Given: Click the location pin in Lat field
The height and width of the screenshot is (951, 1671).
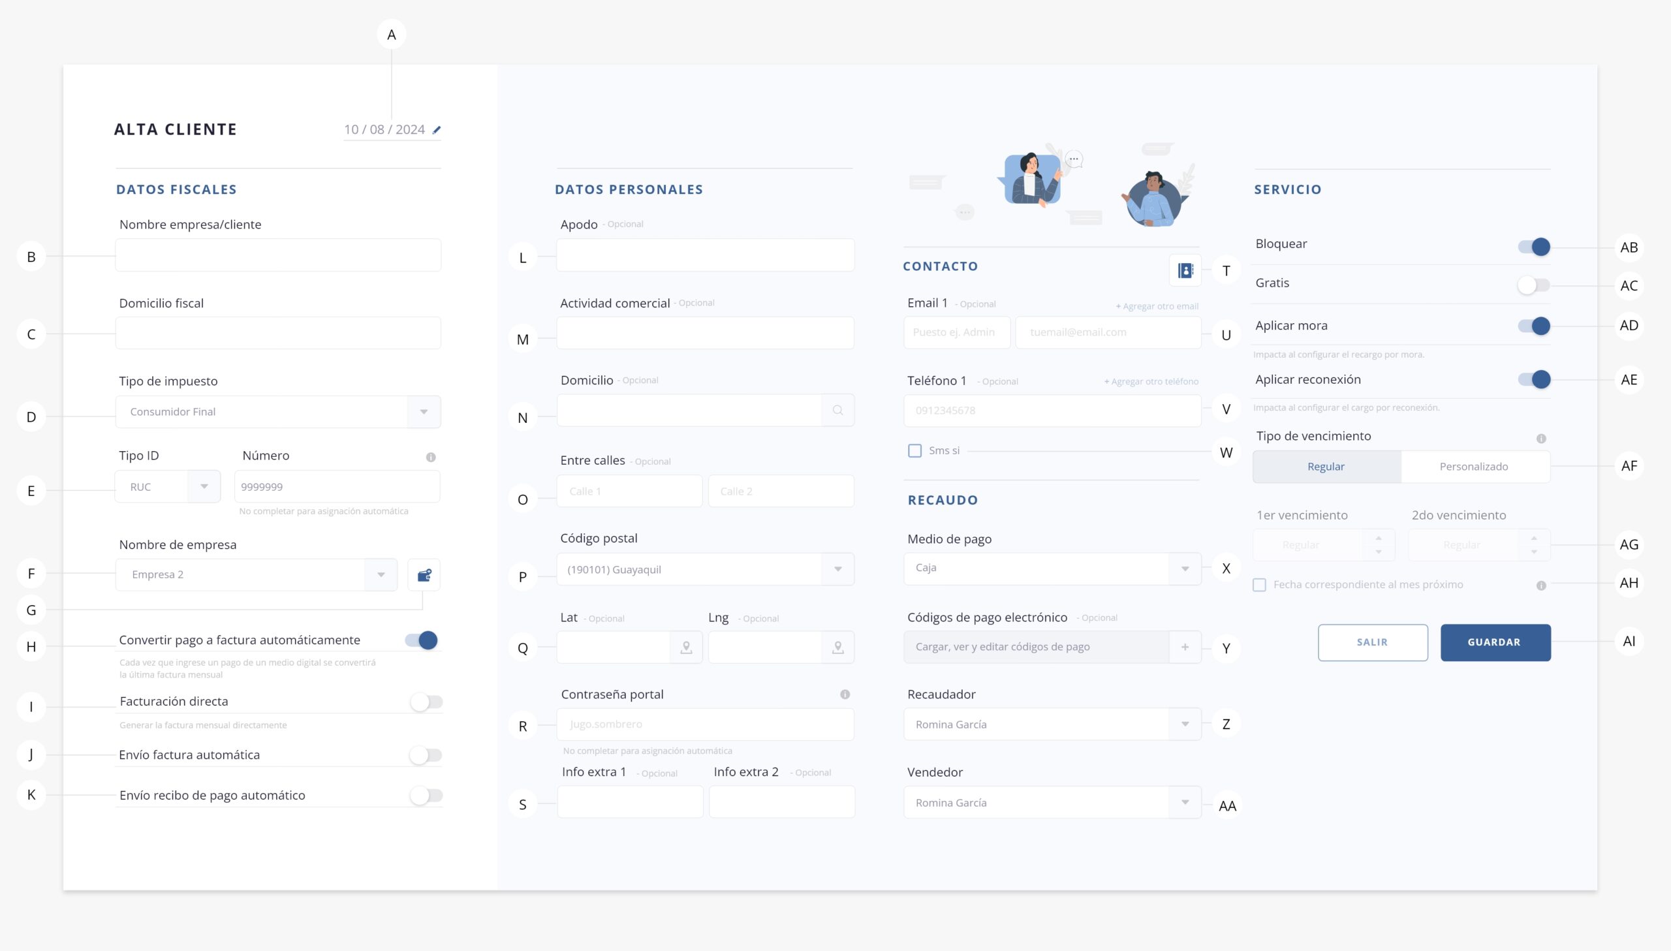Looking at the screenshot, I should [685, 647].
